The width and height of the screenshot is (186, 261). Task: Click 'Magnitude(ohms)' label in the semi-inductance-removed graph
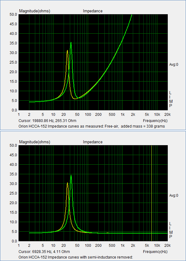click(x=35, y=142)
